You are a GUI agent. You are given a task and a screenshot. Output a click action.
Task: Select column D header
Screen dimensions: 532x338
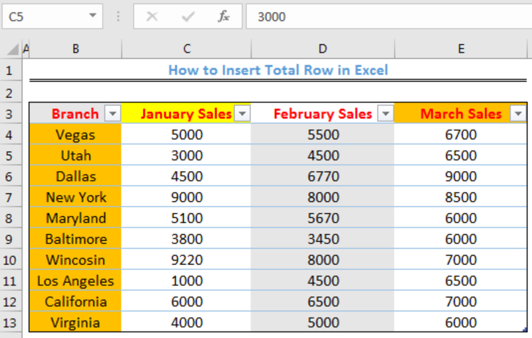[323, 49]
